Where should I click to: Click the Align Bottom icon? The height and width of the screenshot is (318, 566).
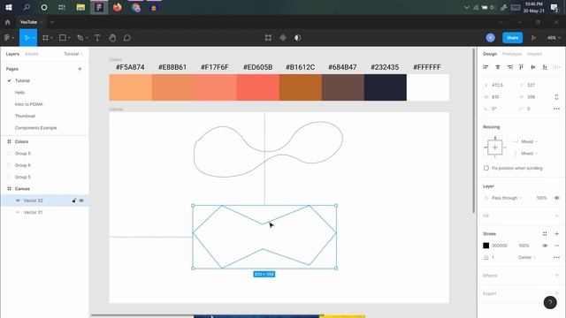[545, 67]
